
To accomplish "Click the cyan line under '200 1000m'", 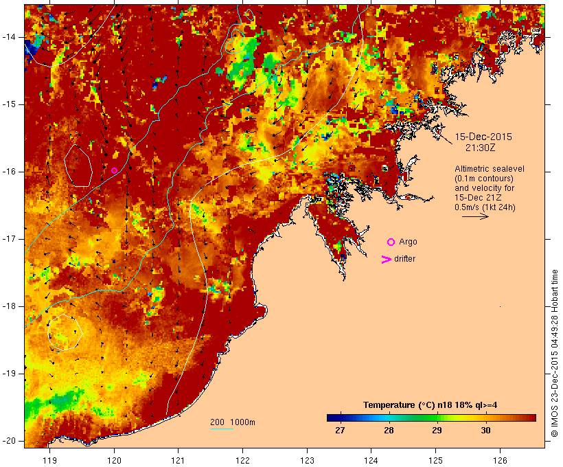I will coord(222,429).
